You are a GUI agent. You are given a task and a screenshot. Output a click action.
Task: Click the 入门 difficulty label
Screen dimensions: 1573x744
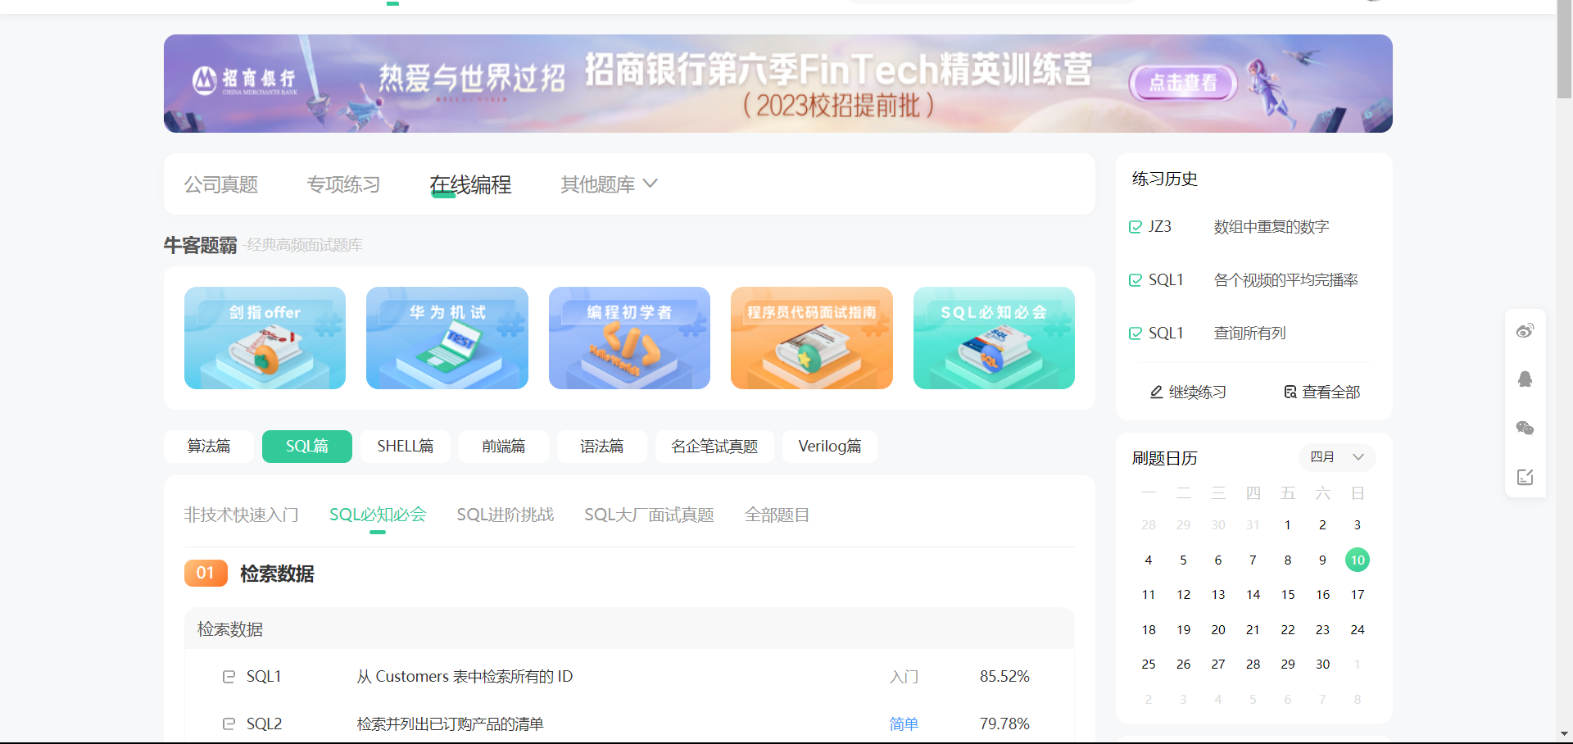click(904, 677)
